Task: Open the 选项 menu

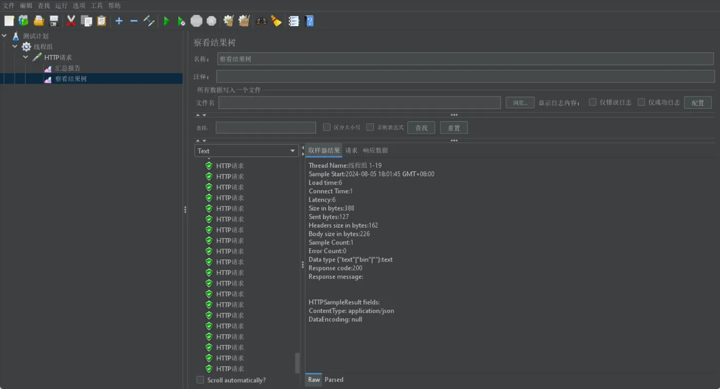Action: [x=79, y=6]
